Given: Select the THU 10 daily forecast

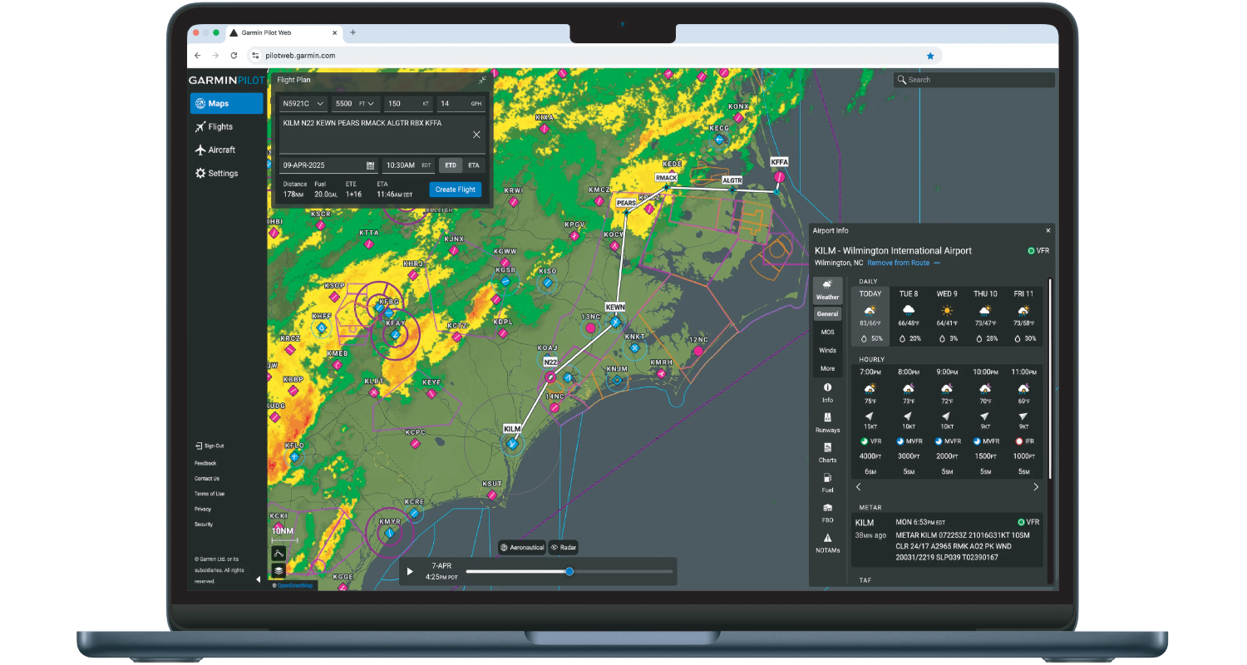Looking at the screenshot, I should point(985,317).
